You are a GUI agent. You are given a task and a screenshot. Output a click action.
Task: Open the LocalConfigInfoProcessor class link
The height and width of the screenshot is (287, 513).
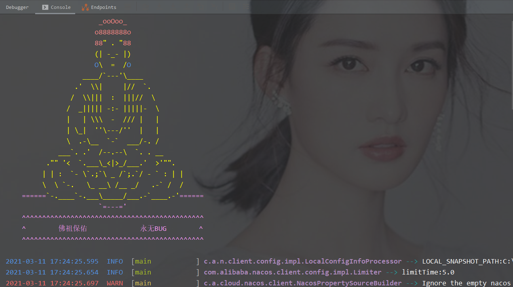tap(301, 261)
